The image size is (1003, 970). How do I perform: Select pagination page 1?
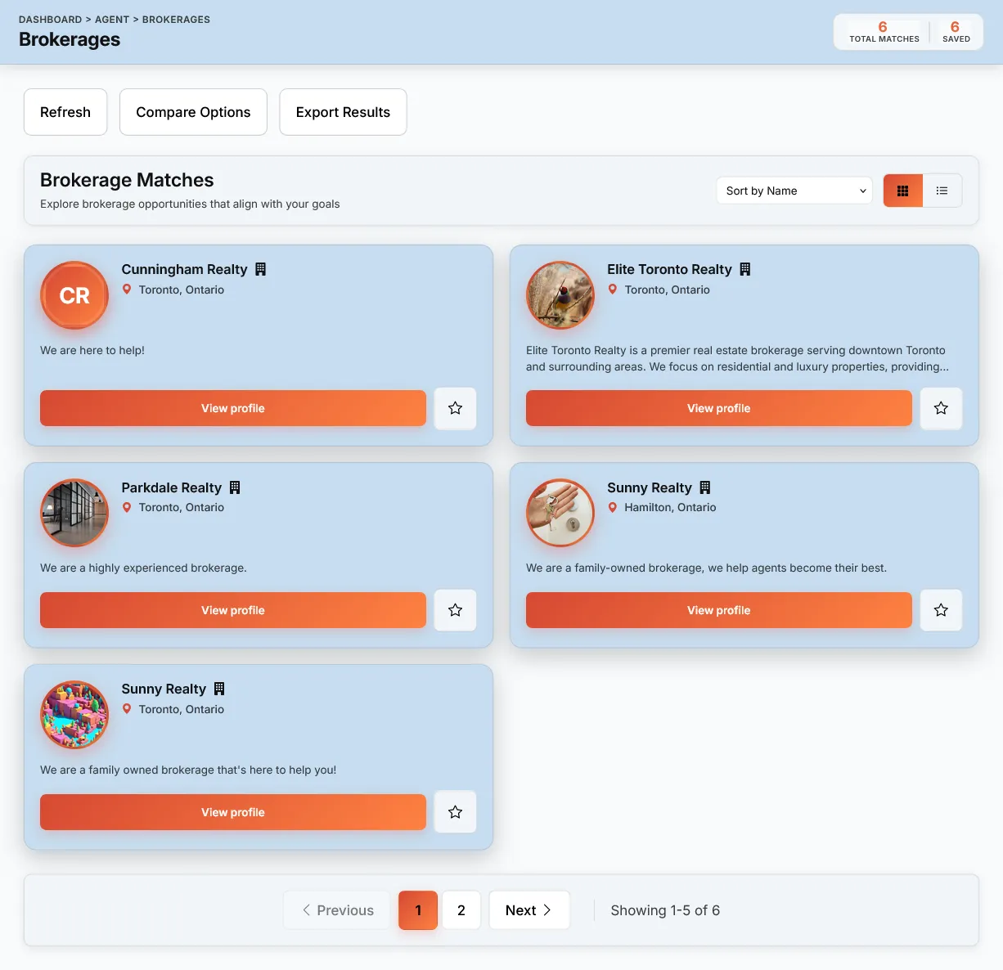[418, 910]
